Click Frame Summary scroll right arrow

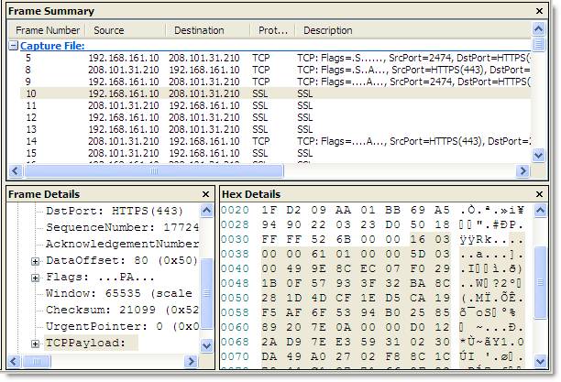tap(522, 171)
